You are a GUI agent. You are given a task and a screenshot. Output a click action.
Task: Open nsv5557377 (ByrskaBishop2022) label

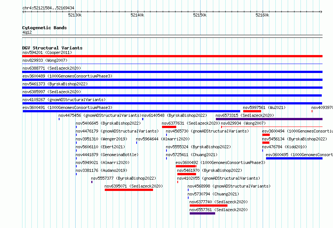click(x=123, y=178)
